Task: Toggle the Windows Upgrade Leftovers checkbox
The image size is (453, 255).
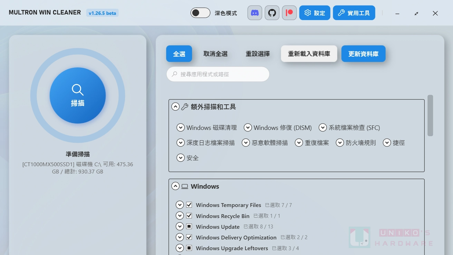Action: [189, 248]
